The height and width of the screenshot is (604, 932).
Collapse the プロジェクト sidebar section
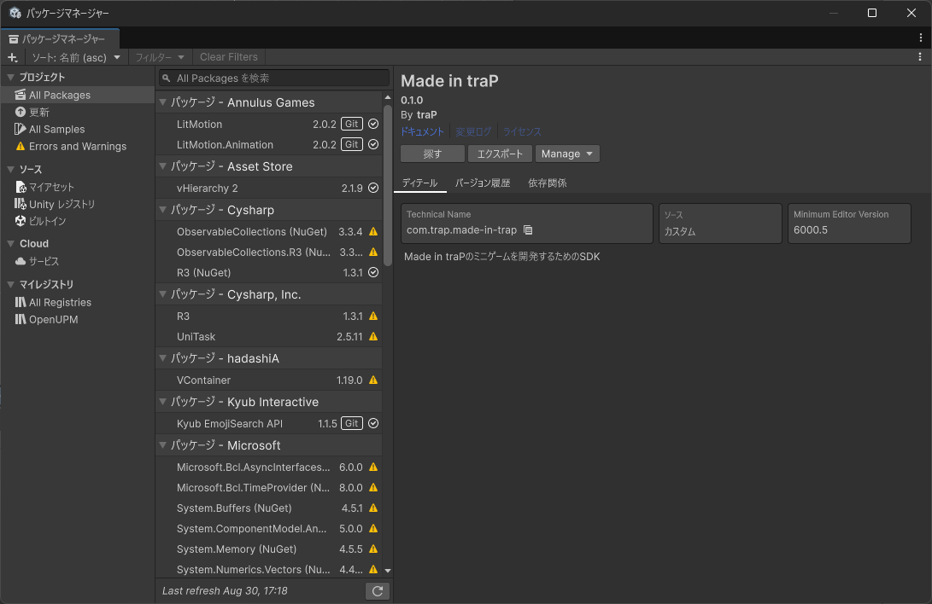pyautogui.click(x=11, y=77)
